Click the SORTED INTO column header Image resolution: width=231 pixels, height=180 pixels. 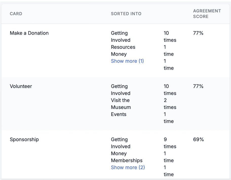[x=126, y=14]
